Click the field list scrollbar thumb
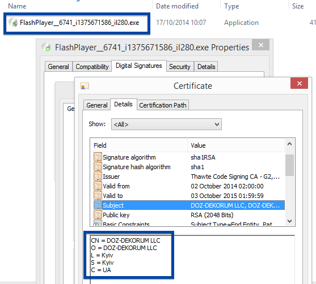The height and width of the screenshot is (284, 316). 289,165
